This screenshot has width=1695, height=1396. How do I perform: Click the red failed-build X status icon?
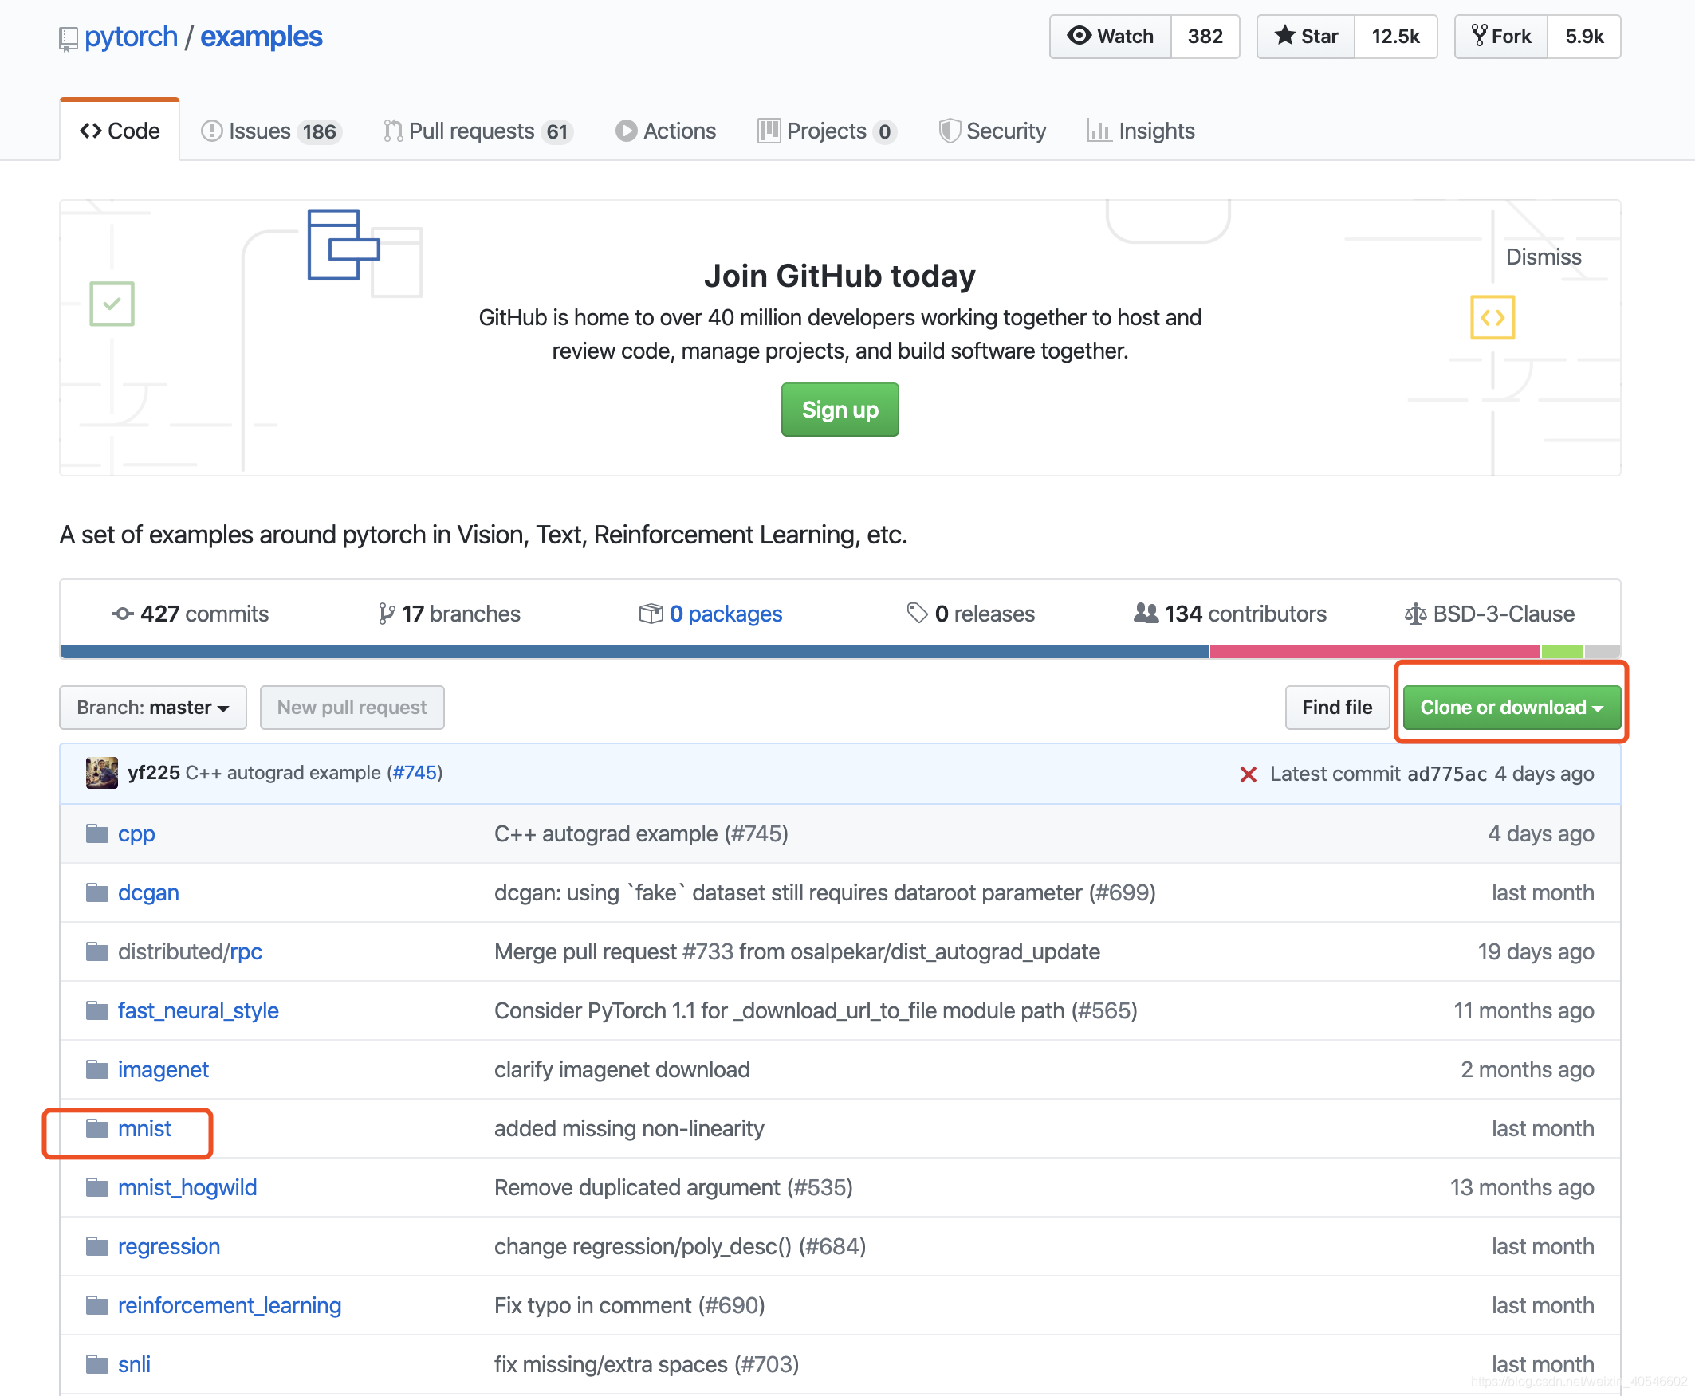point(1248,774)
